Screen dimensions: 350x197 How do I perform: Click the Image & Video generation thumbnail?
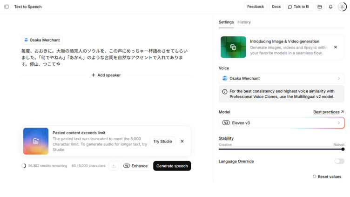point(233,47)
